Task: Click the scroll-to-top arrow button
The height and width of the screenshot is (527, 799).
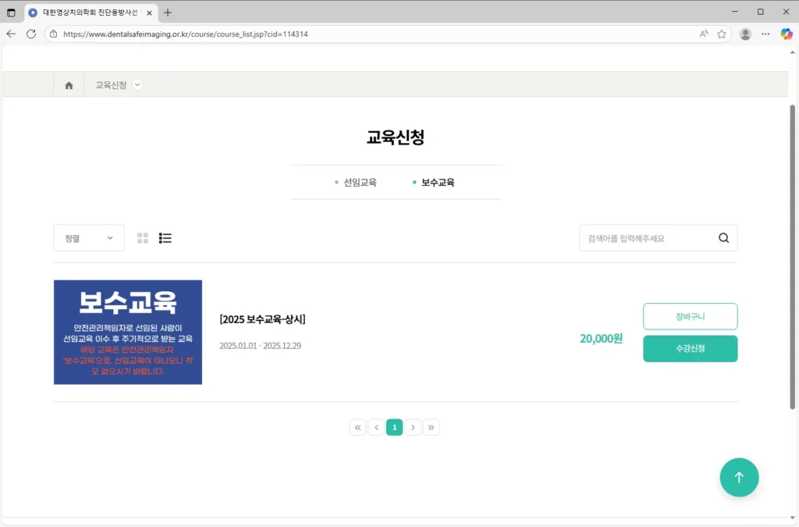Action: [x=739, y=477]
